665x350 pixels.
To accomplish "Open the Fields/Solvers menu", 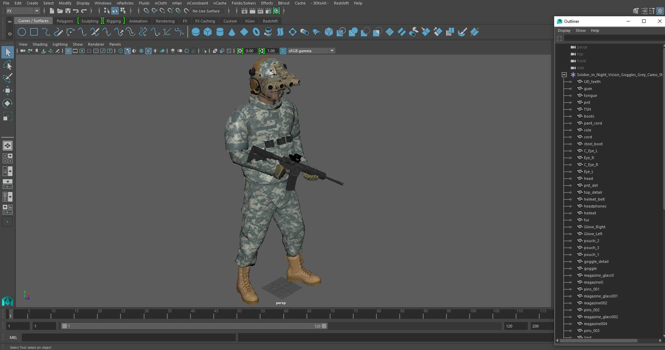I will (x=244, y=3).
